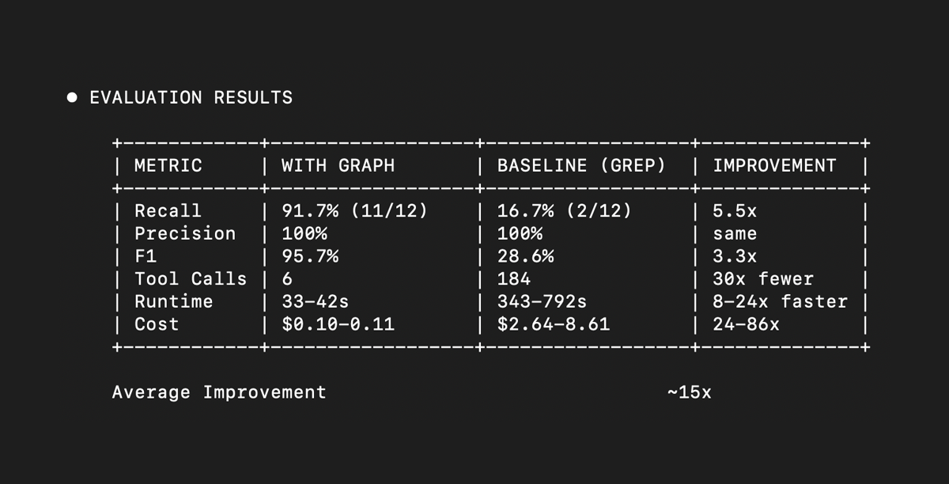Click the 16.7% (2/12) baseline recall
The width and height of the screenshot is (949, 484).
coord(564,211)
